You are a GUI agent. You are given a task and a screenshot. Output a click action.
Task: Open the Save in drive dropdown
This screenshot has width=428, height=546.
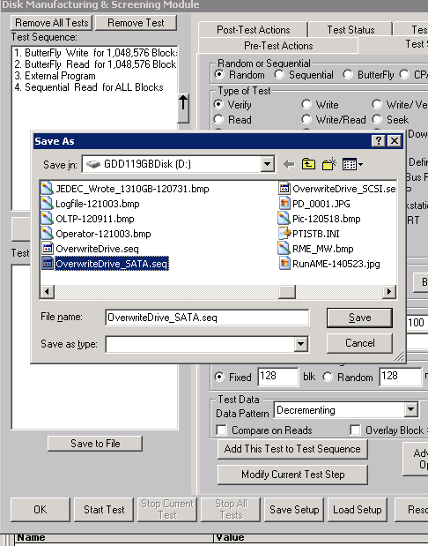(267, 164)
